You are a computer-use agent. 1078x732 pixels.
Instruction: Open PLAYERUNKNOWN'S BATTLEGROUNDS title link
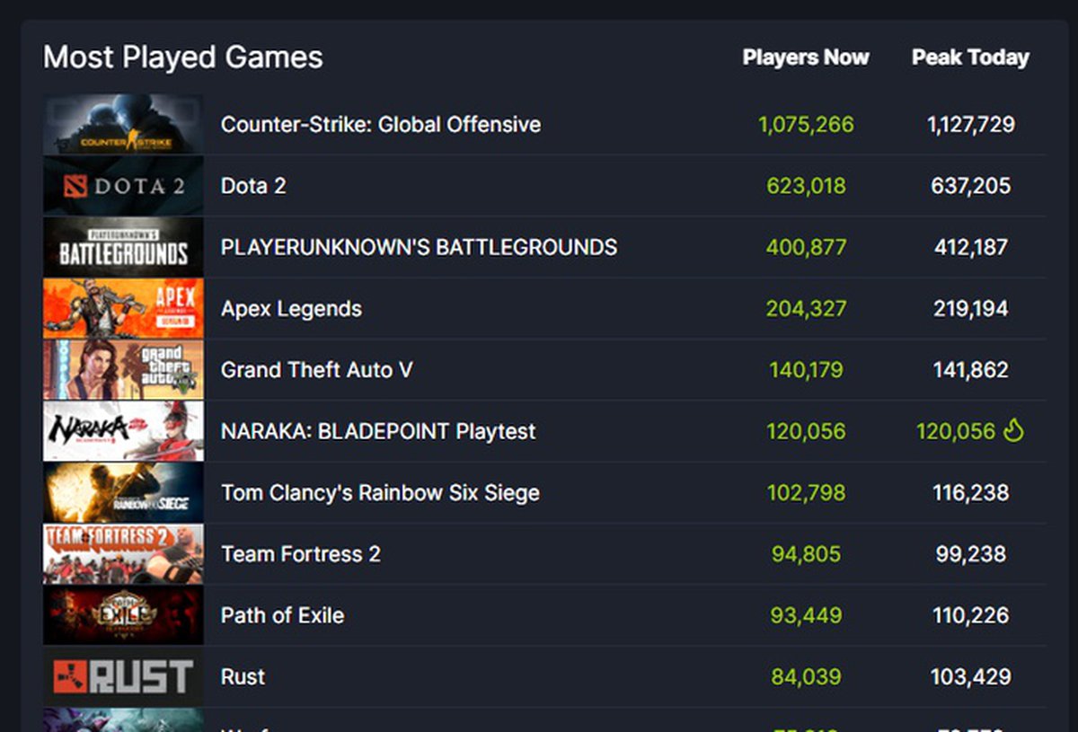419,247
